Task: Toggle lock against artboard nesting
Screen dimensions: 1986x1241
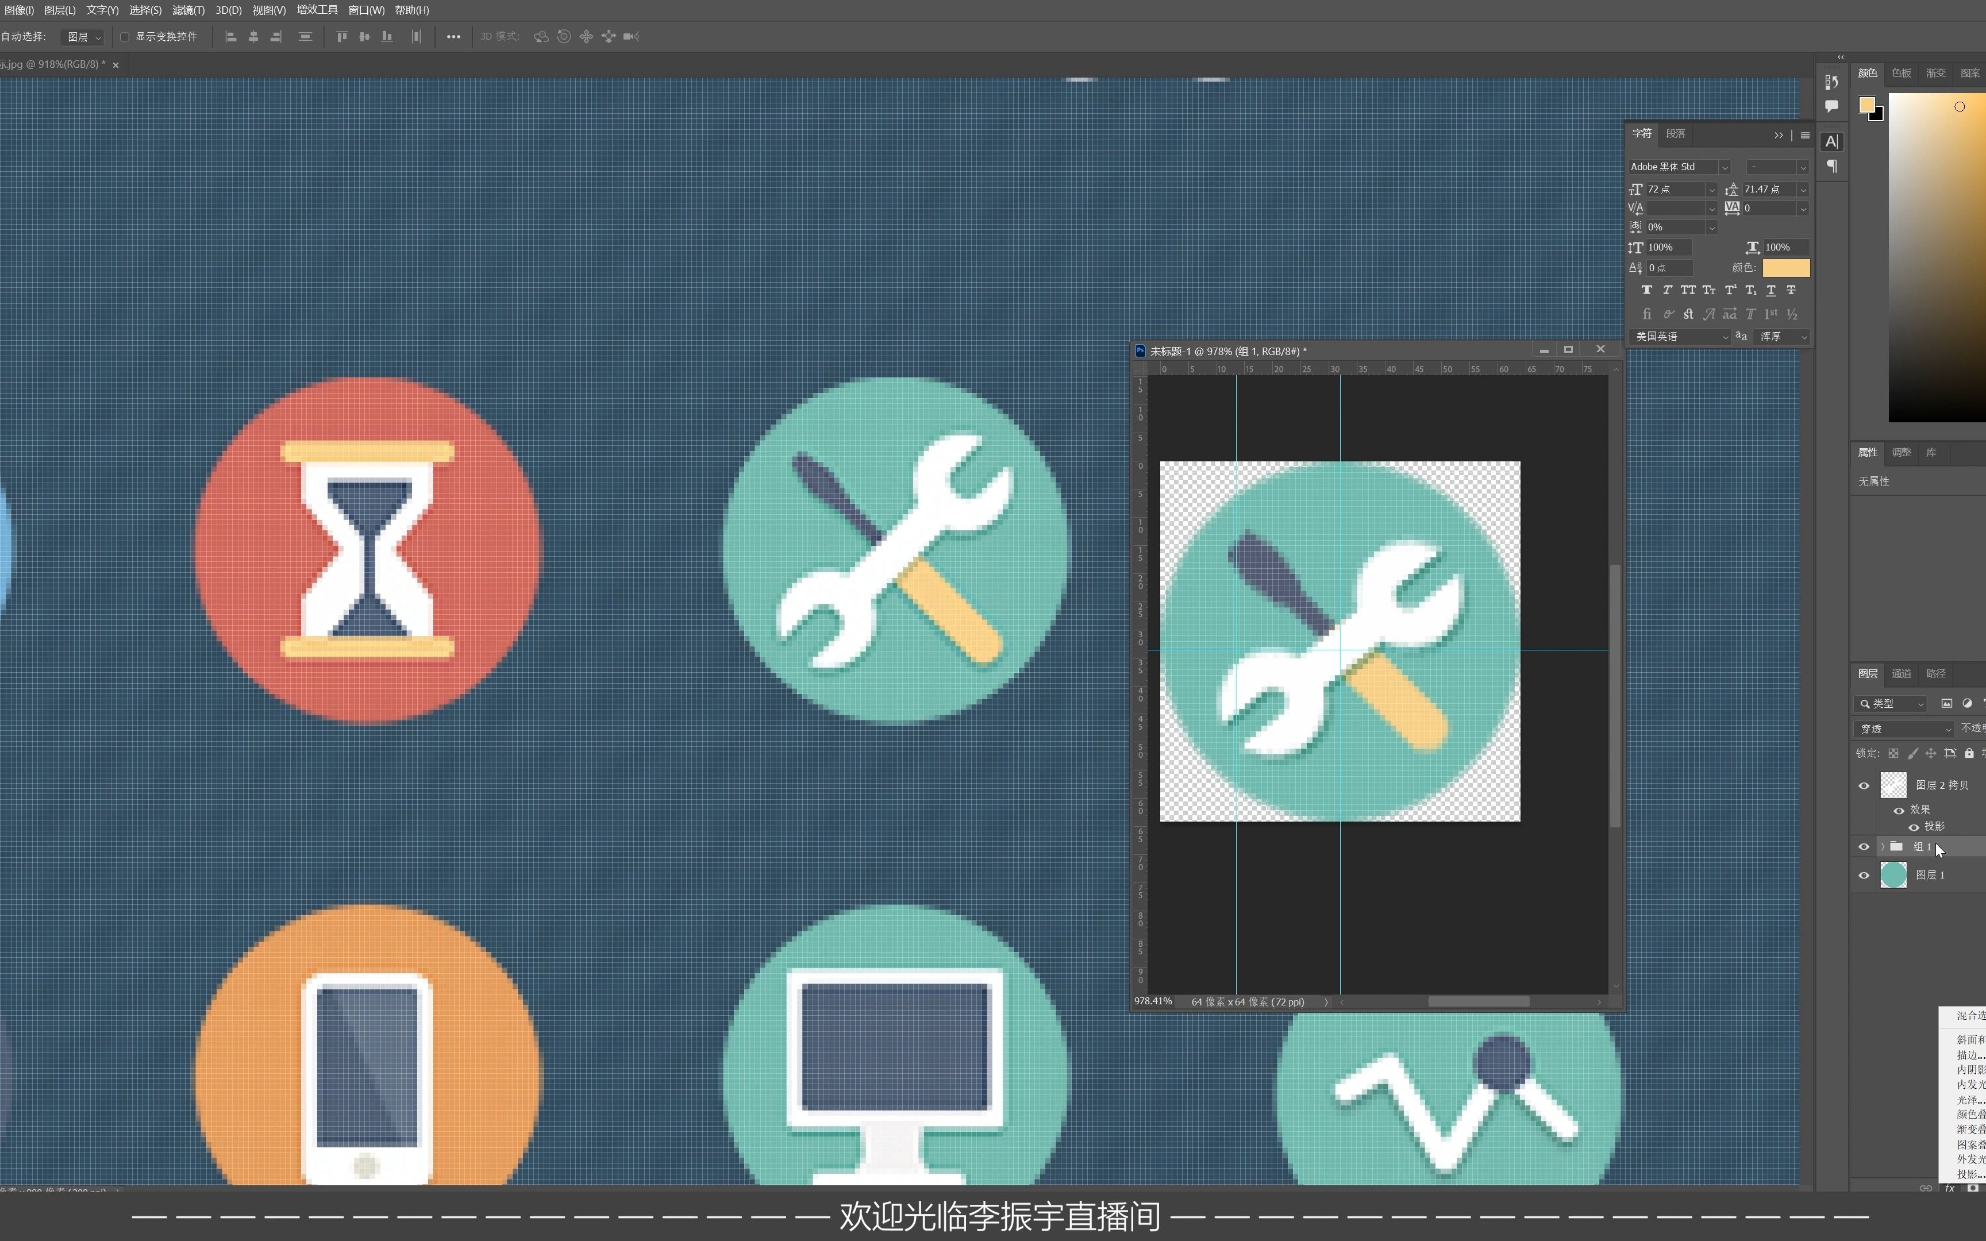Action: tap(1950, 753)
